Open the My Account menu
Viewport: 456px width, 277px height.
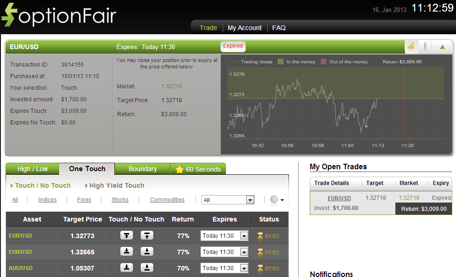[x=244, y=28]
